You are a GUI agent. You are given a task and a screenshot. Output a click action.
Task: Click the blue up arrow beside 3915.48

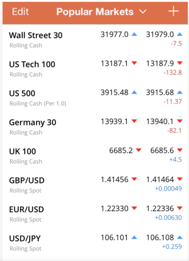134,92
